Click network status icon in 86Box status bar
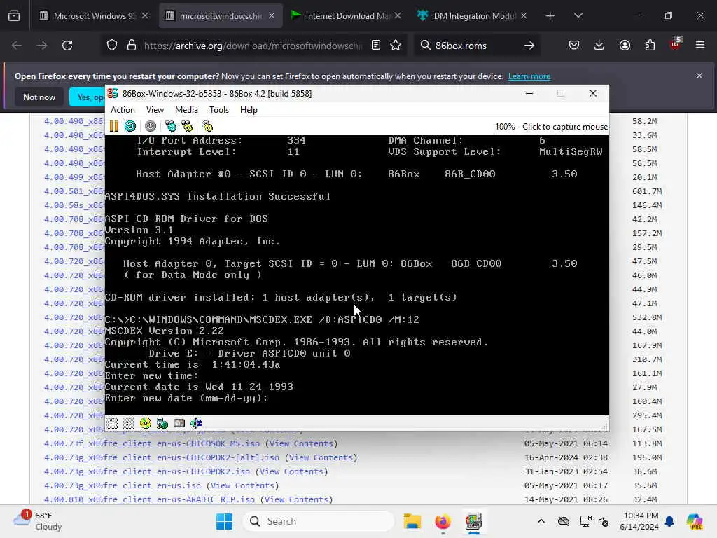The image size is (717, 538). point(162,423)
